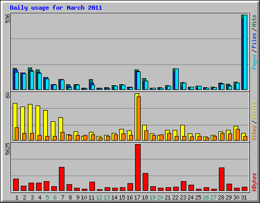
Task: Select the cyan pages bar for day 3
Action: point(32,81)
